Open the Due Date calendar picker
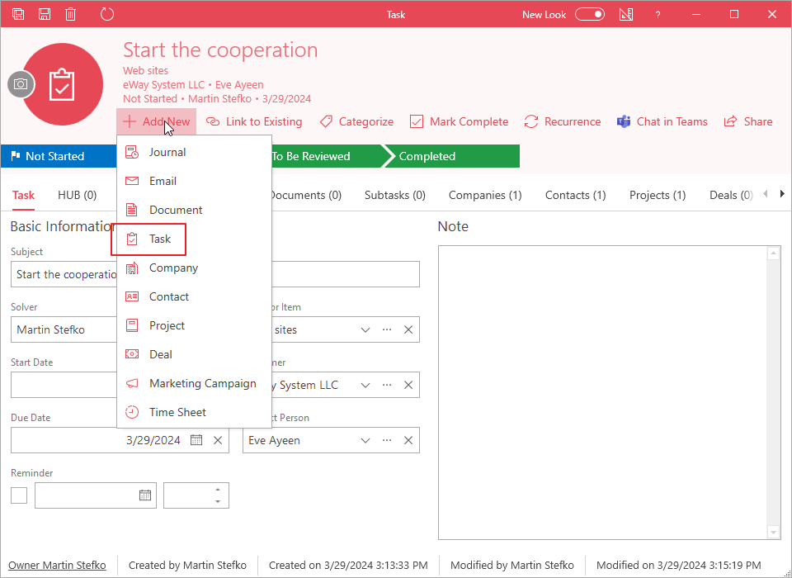 tap(196, 440)
